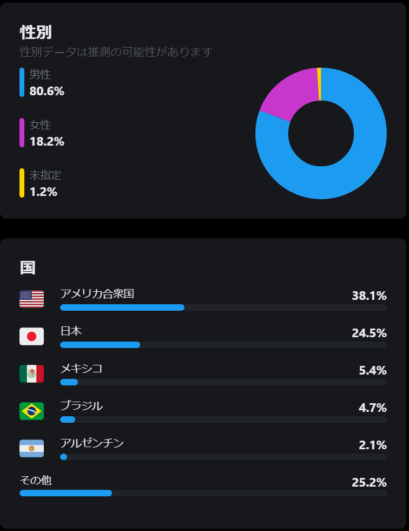This screenshot has width=409, height=531.
Task: Click the アルゼンチン country label
Action: 92,443
